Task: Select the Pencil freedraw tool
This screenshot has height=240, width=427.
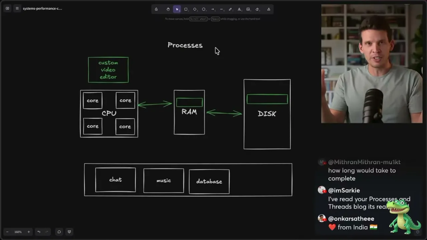Action: pos(230,9)
